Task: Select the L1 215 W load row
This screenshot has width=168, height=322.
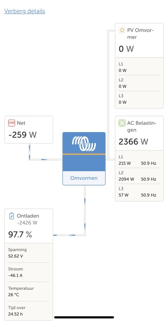Action: [139, 160]
